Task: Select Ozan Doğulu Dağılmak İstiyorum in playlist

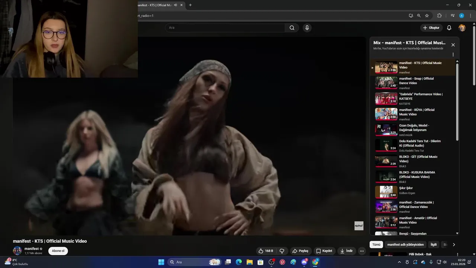Action: click(412, 130)
